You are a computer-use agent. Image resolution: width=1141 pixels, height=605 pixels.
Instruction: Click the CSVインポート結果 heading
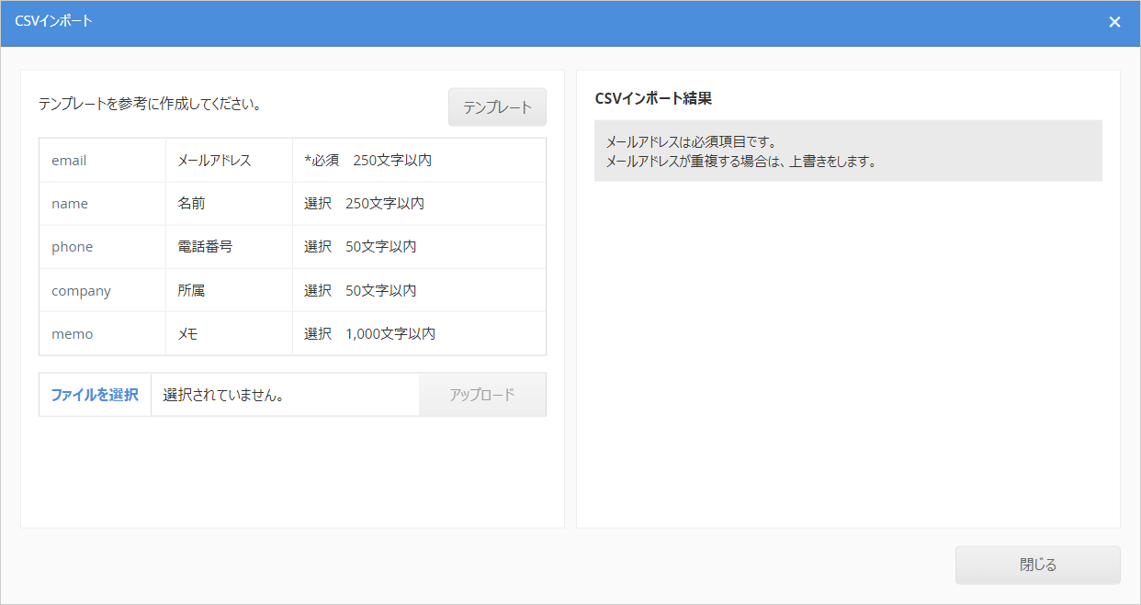coord(653,98)
